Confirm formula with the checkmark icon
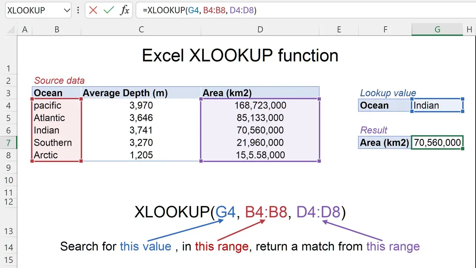This screenshot has width=476, height=268. (x=109, y=10)
